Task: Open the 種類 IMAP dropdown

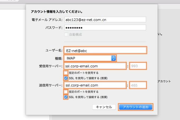Action: 90,58
